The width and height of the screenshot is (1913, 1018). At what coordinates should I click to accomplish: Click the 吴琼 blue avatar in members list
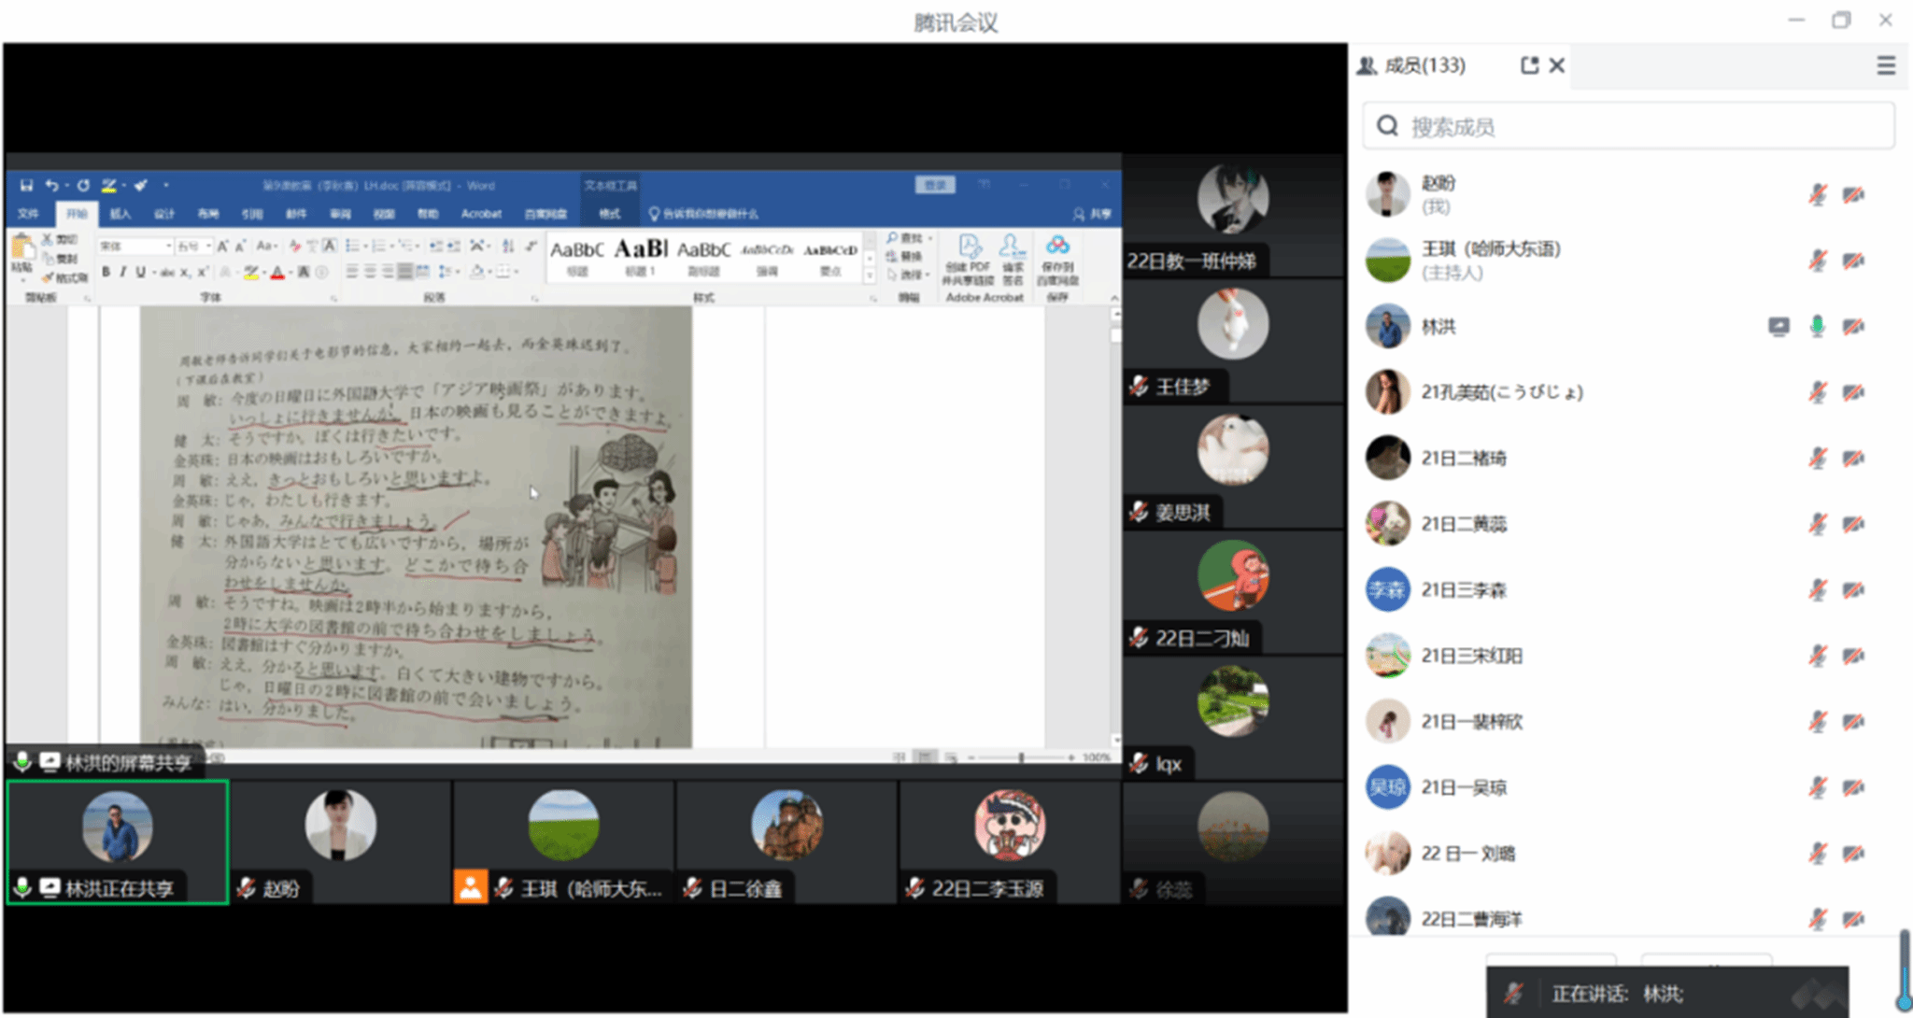tap(1387, 787)
